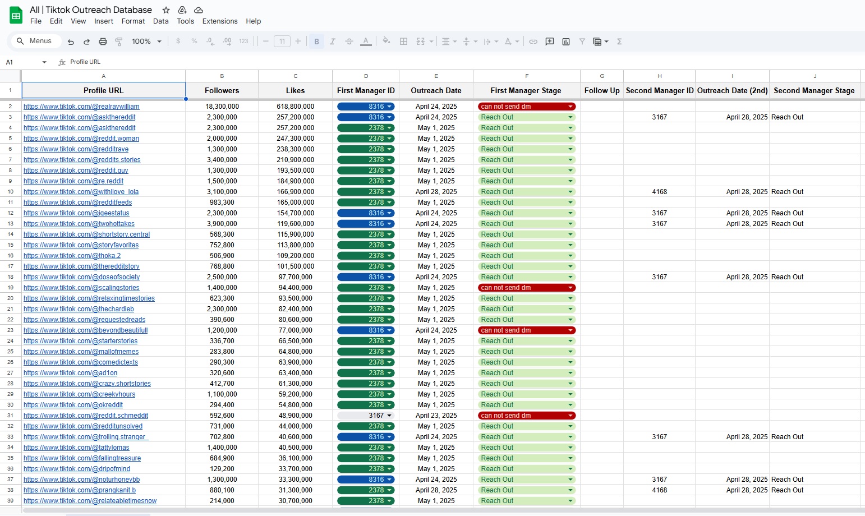Activate the paint format tool
Image resolution: width=865 pixels, height=516 pixels.
119,42
